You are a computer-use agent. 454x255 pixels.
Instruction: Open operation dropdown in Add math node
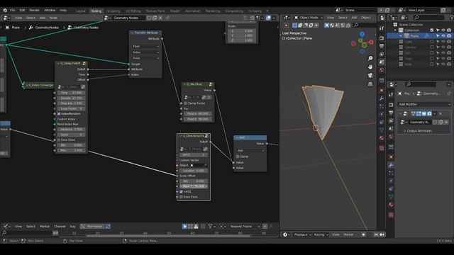point(250,151)
